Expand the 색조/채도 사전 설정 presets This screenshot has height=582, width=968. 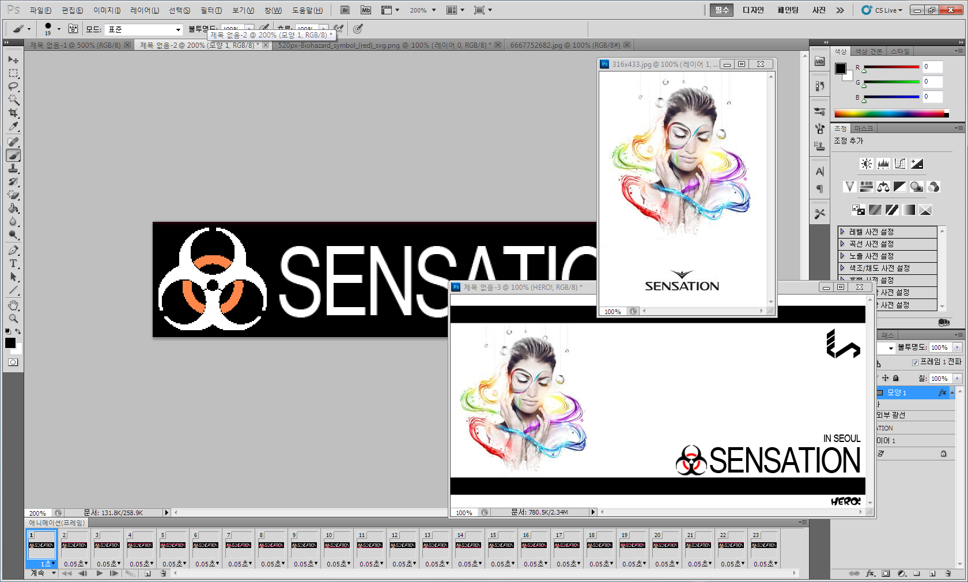pos(842,268)
